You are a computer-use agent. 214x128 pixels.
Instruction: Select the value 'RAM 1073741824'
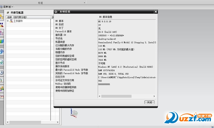[x=106, y=70]
